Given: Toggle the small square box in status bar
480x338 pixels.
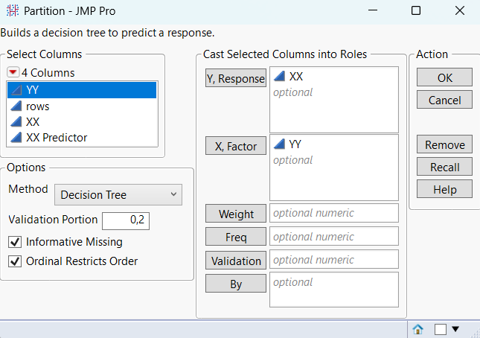Looking at the screenshot, I should pyautogui.click(x=441, y=328).
